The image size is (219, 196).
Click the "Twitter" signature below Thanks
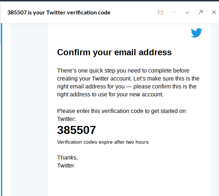(x=66, y=166)
